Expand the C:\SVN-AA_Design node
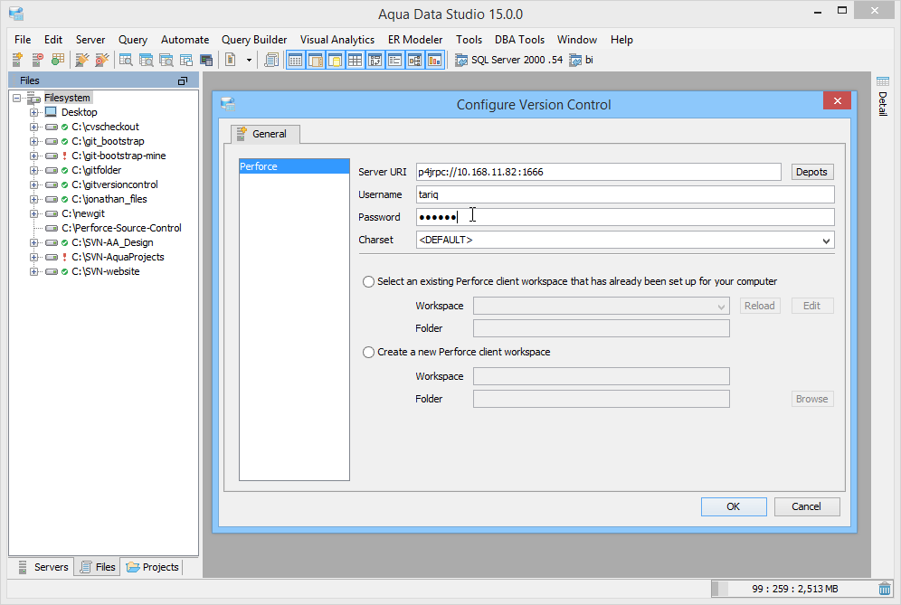The height and width of the screenshot is (605, 901). (x=33, y=243)
